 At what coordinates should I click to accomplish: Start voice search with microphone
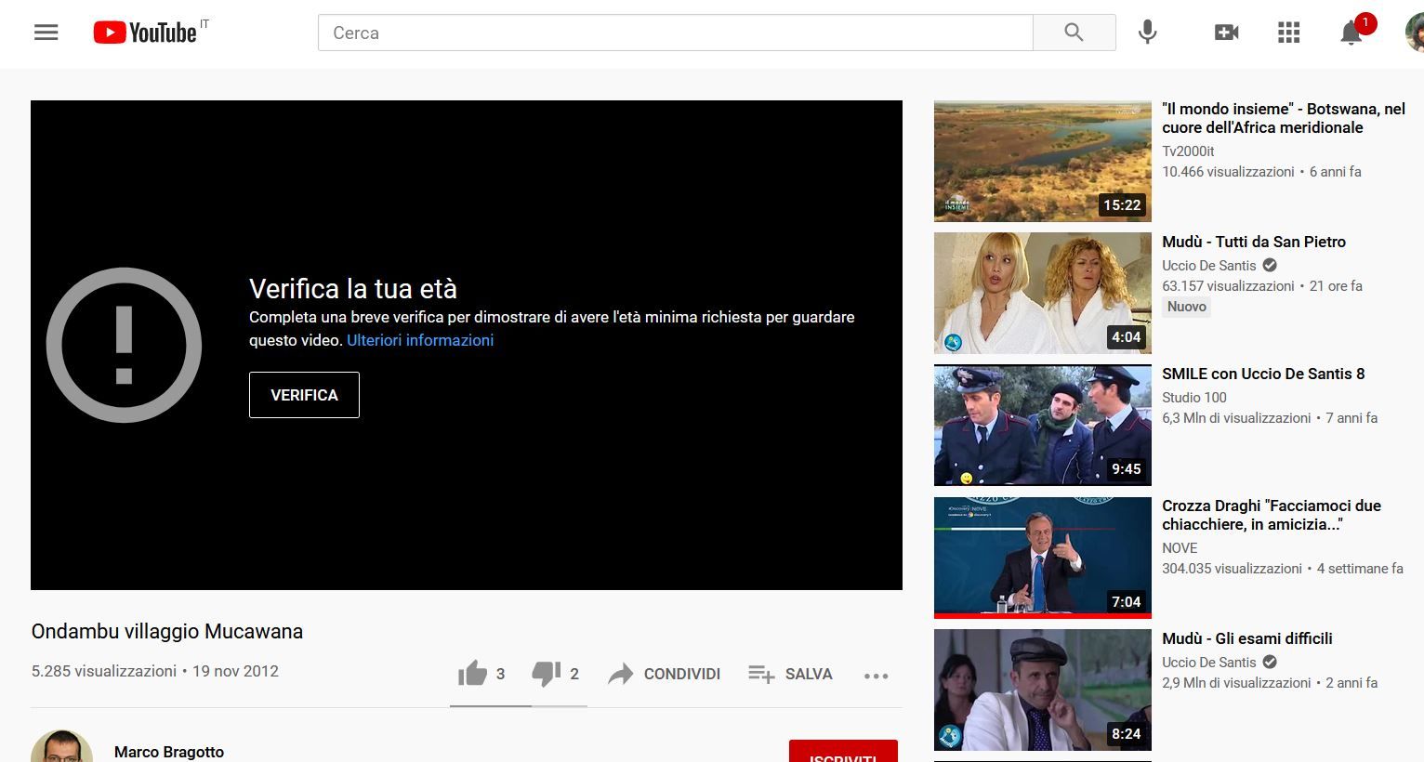[x=1148, y=33]
